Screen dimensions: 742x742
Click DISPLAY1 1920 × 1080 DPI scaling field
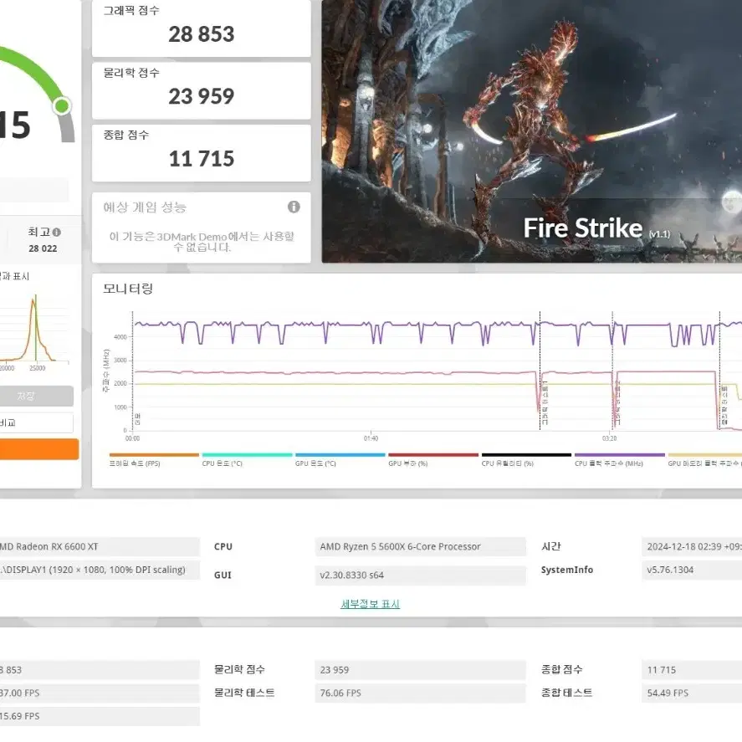tap(100, 570)
